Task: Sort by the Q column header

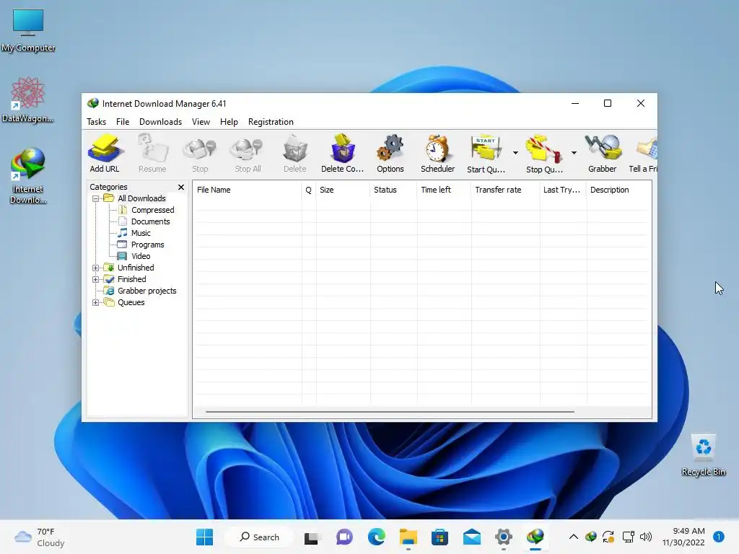Action: coord(309,190)
